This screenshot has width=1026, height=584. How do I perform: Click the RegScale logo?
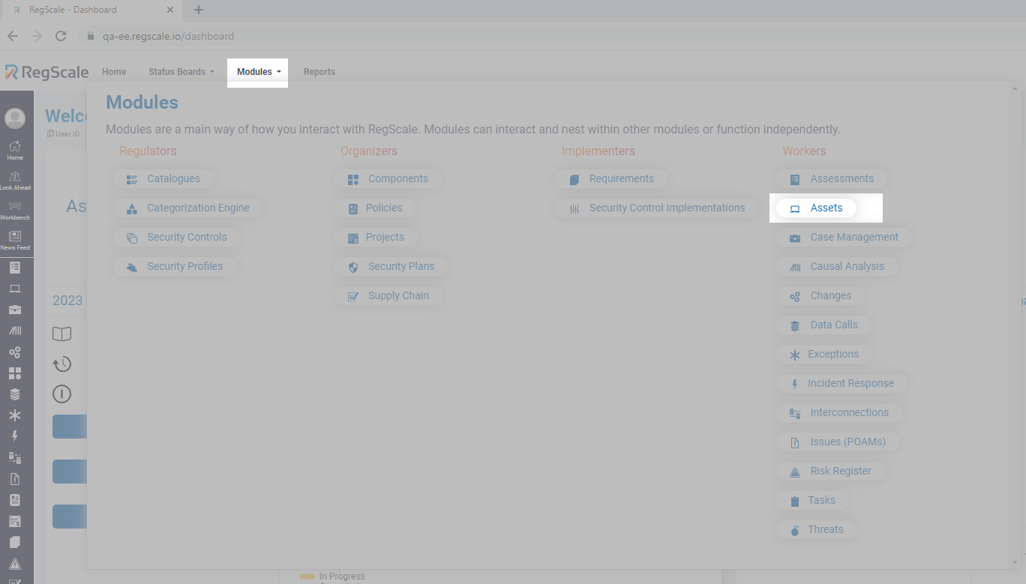pyautogui.click(x=46, y=72)
